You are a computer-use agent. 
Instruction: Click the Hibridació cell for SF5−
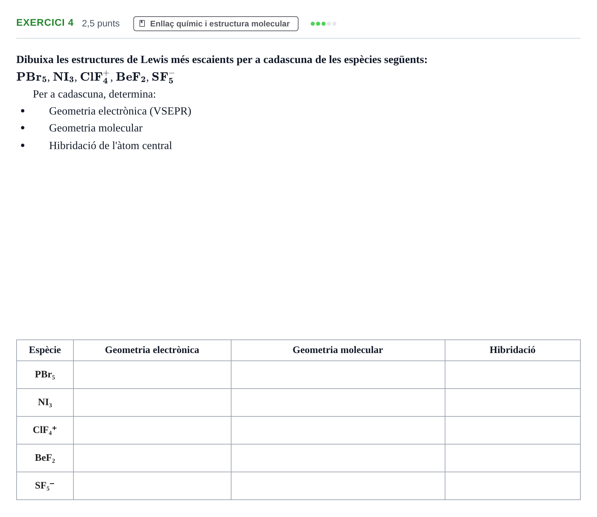click(x=513, y=486)
